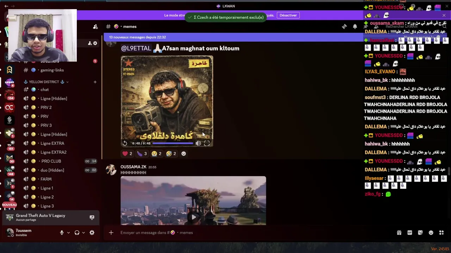Join the Ligne 3 voice channel

[x=47, y=206]
